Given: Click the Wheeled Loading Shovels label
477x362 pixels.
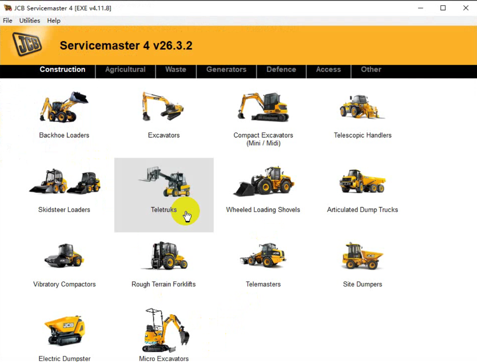Looking at the screenshot, I should [x=263, y=210].
